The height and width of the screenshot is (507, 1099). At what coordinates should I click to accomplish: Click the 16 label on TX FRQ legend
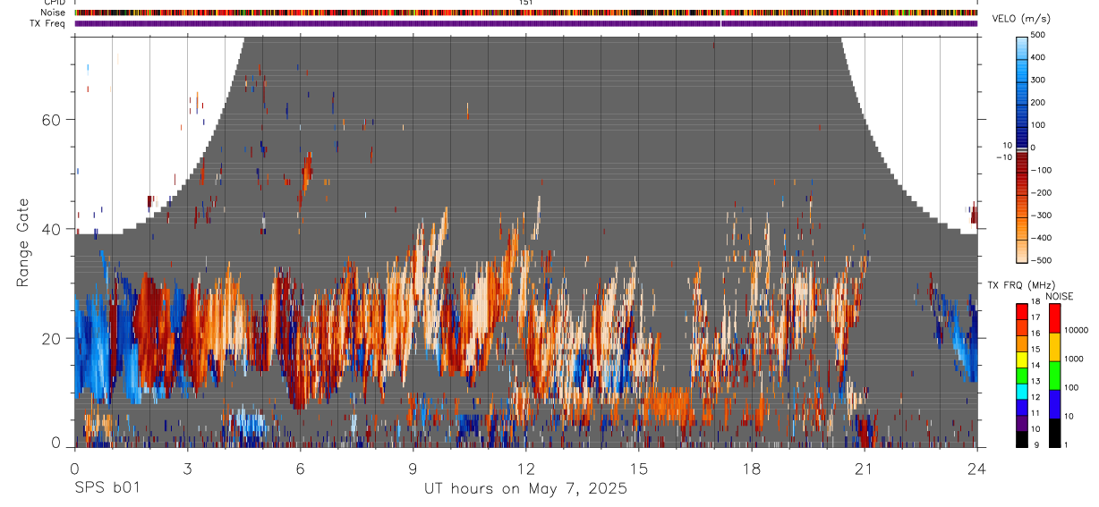click(1036, 334)
